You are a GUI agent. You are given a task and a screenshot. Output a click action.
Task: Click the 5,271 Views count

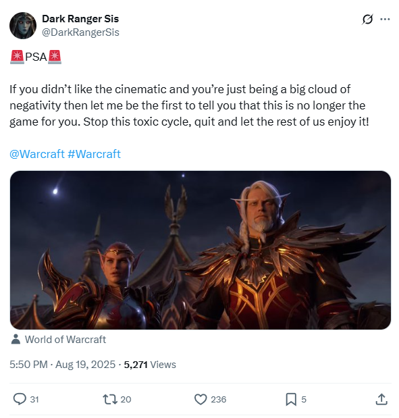(x=150, y=365)
